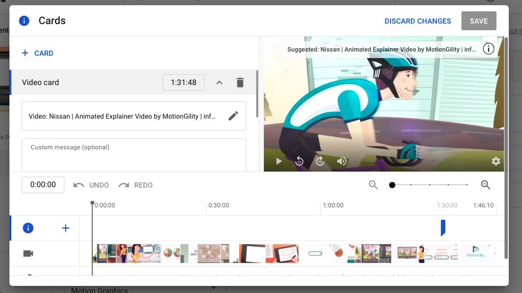Add a new card with + CARD
Viewport: 522px width, 293px height.
click(x=37, y=53)
